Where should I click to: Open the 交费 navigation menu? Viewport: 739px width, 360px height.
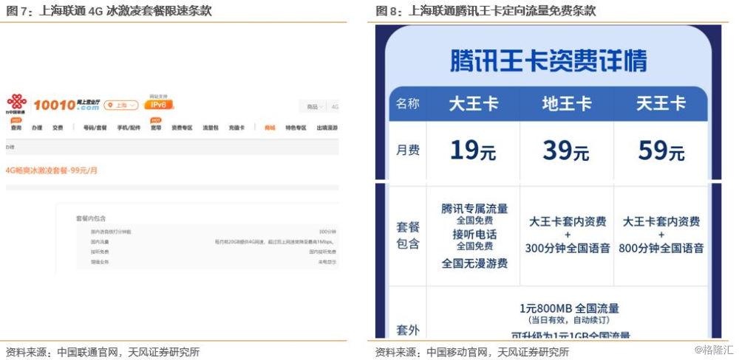coord(58,128)
